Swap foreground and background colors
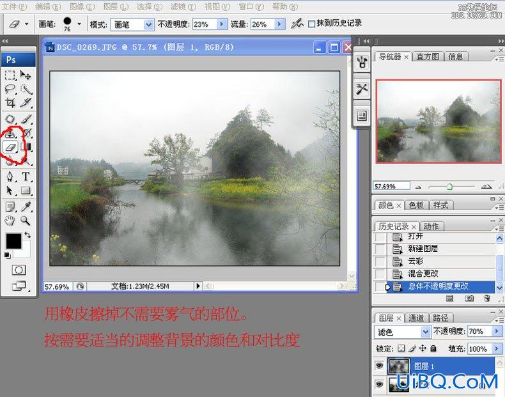 coord(27,235)
